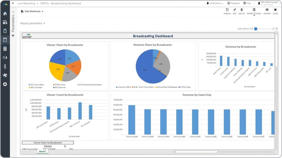Click the Publish icon

pos(227,11)
